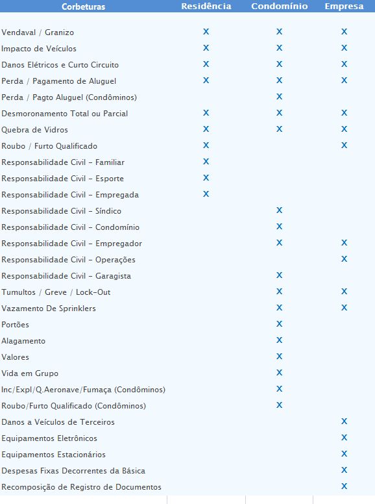Select the Residência column header

206,6
